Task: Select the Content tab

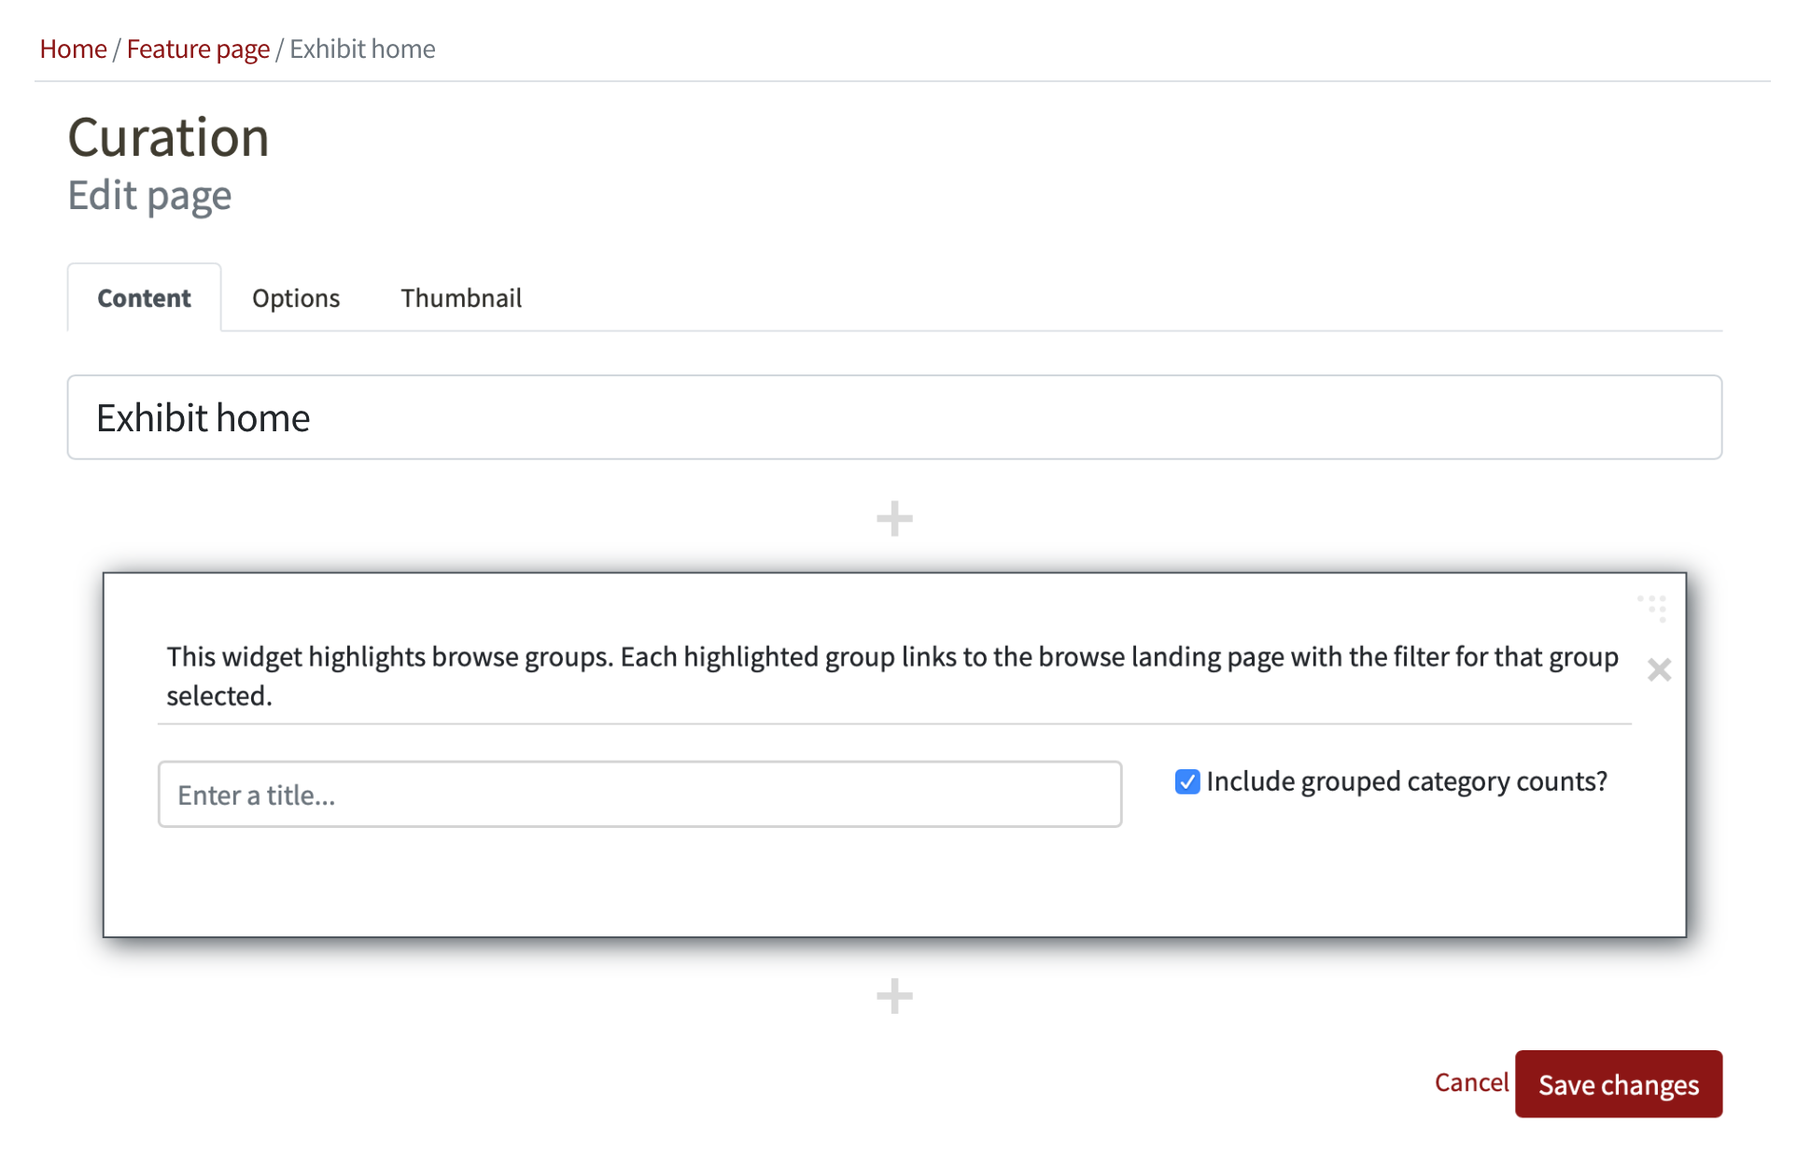Action: [144, 298]
